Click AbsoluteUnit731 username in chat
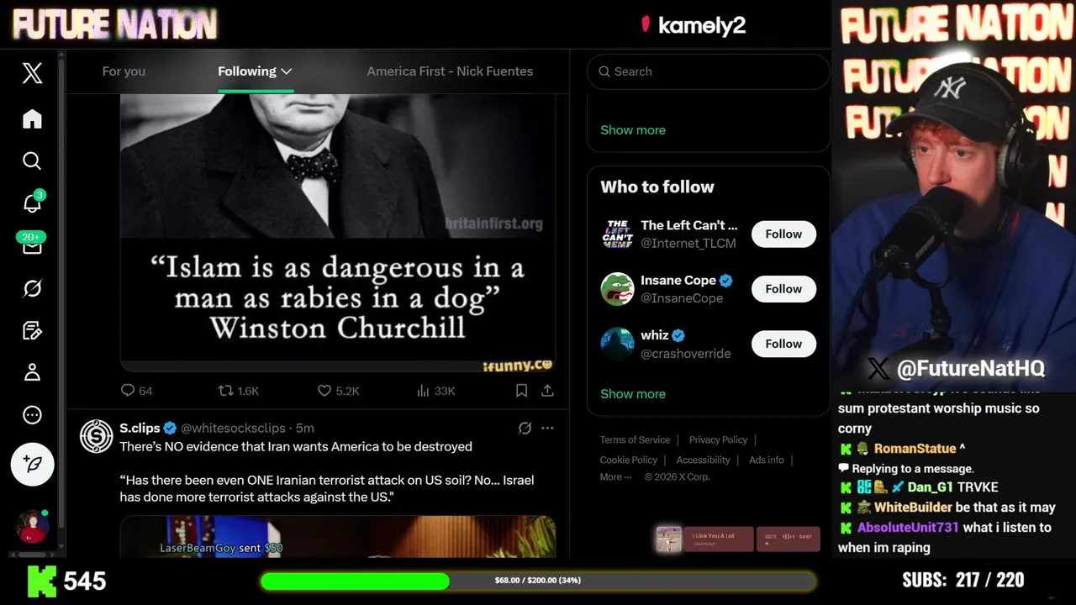This screenshot has height=605, width=1076. (908, 528)
